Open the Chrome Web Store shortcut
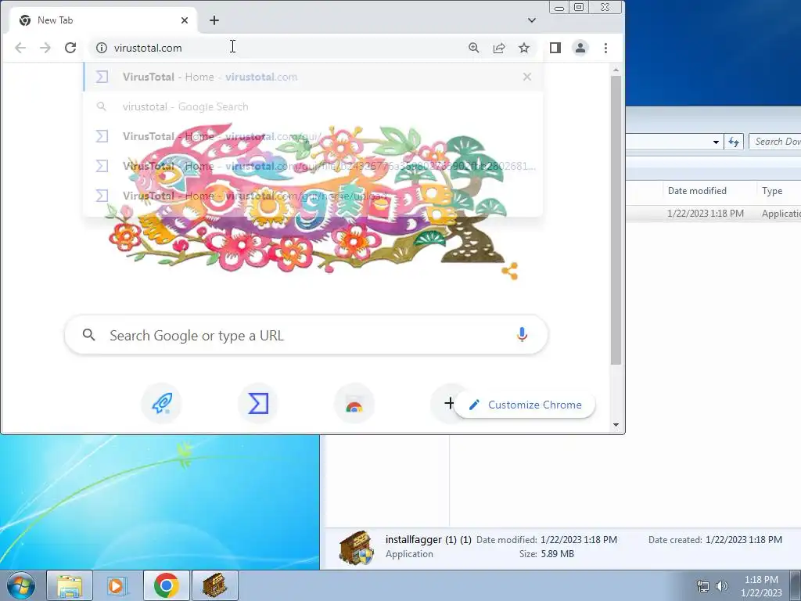The image size is (801, 601). point(354,404)
